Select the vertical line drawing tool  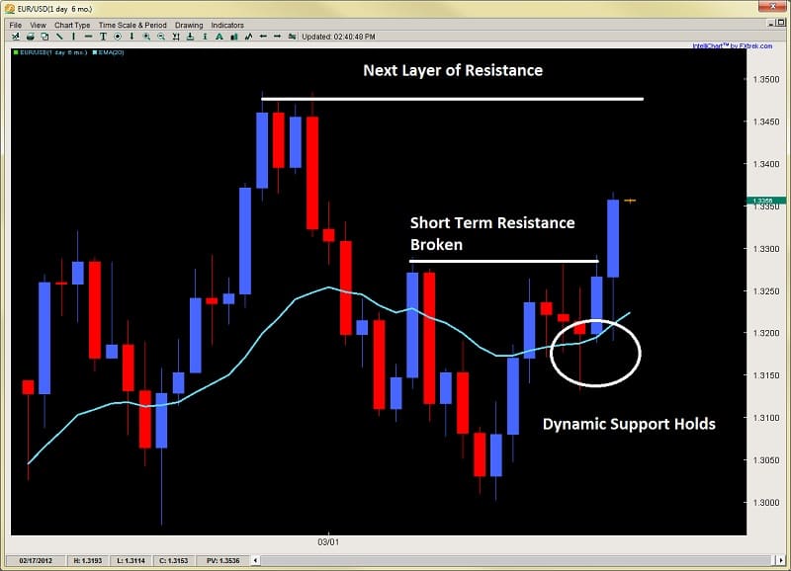pos(73,37)
